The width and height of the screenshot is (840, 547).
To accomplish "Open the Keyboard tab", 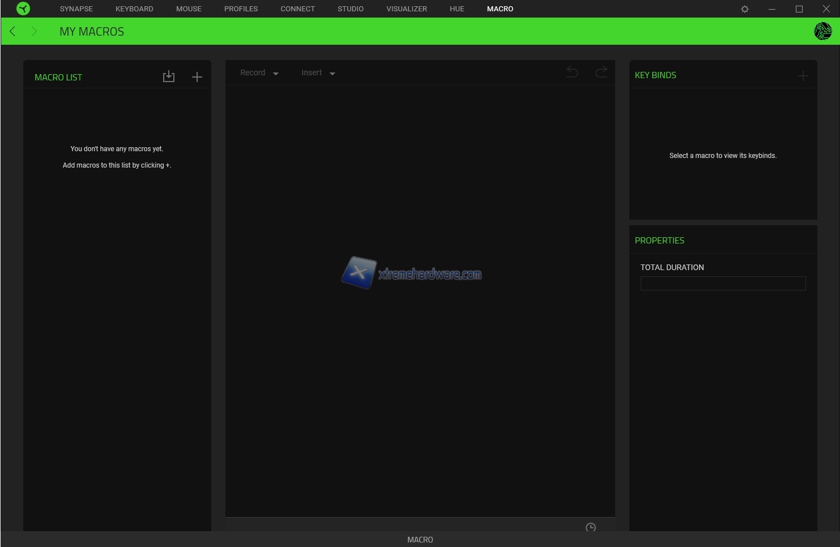I will click(x=134, y=9).
